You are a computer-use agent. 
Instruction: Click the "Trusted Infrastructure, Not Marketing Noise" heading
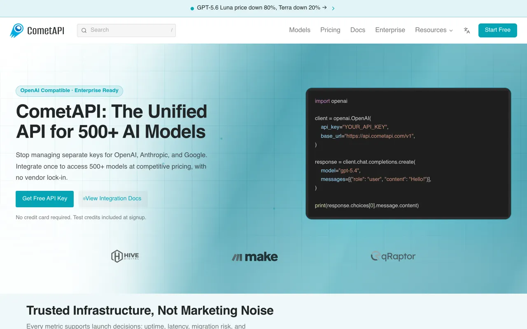click(x=150, y=310)
